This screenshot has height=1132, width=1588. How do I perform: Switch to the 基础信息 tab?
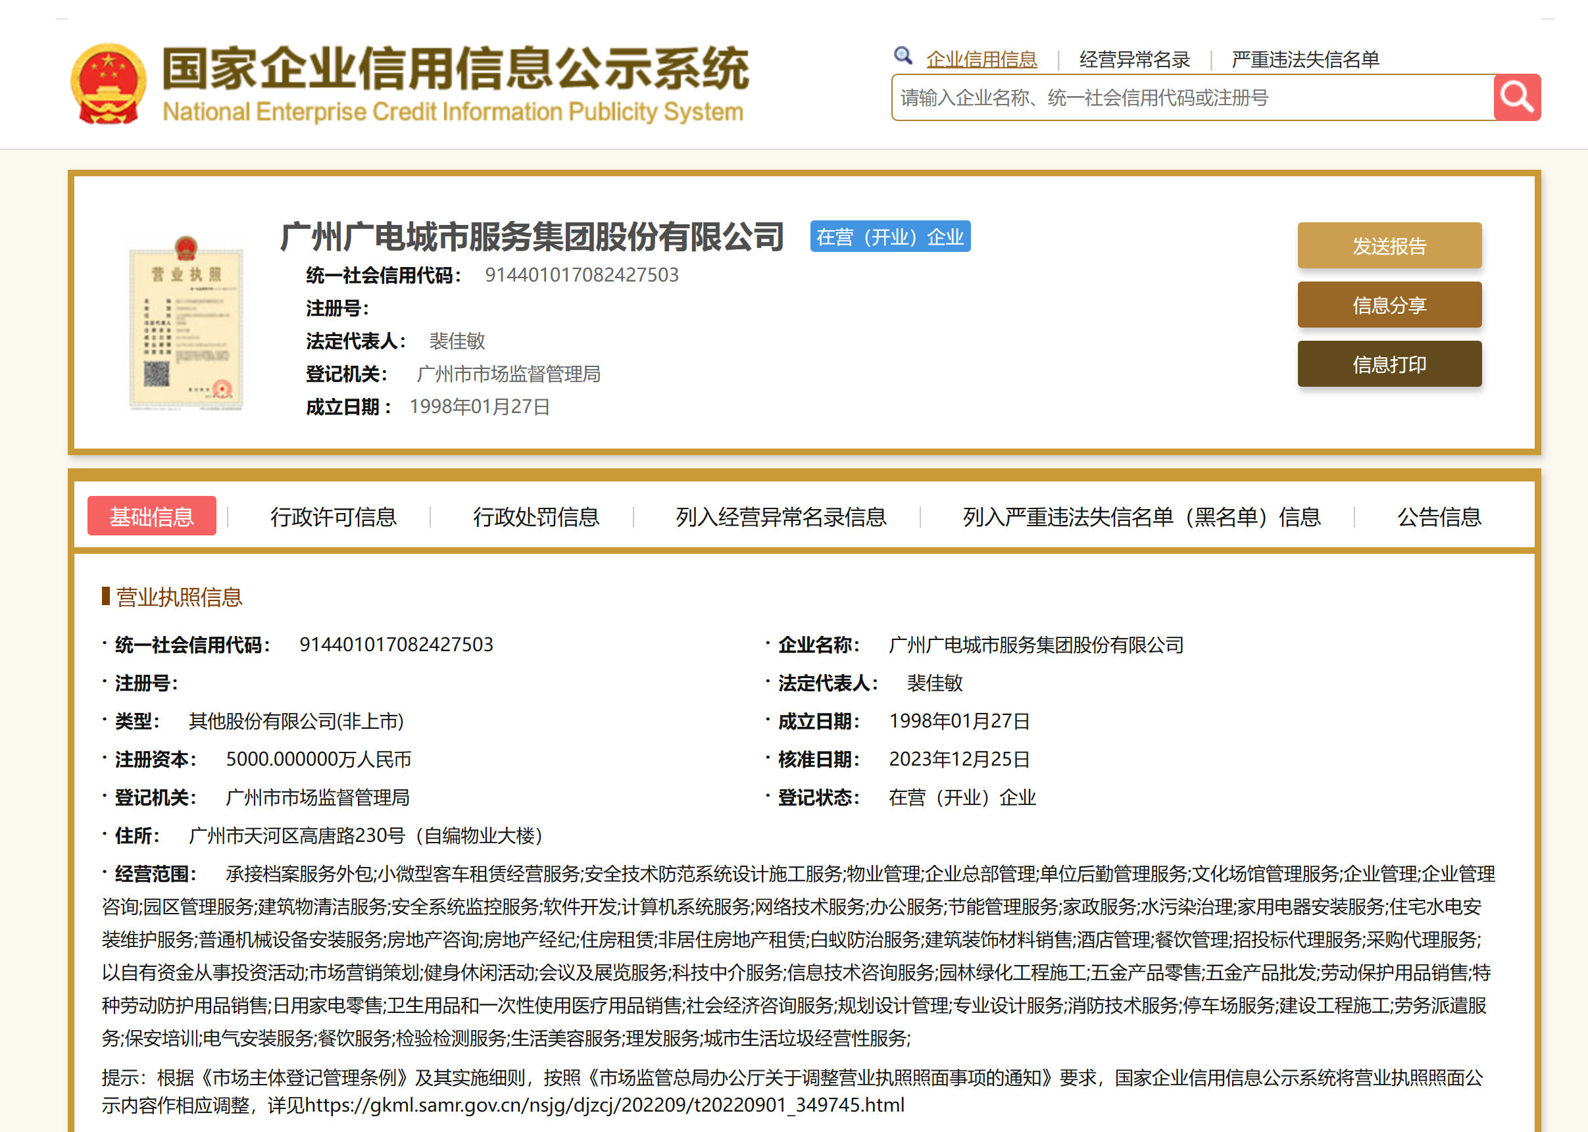[151, 516]
